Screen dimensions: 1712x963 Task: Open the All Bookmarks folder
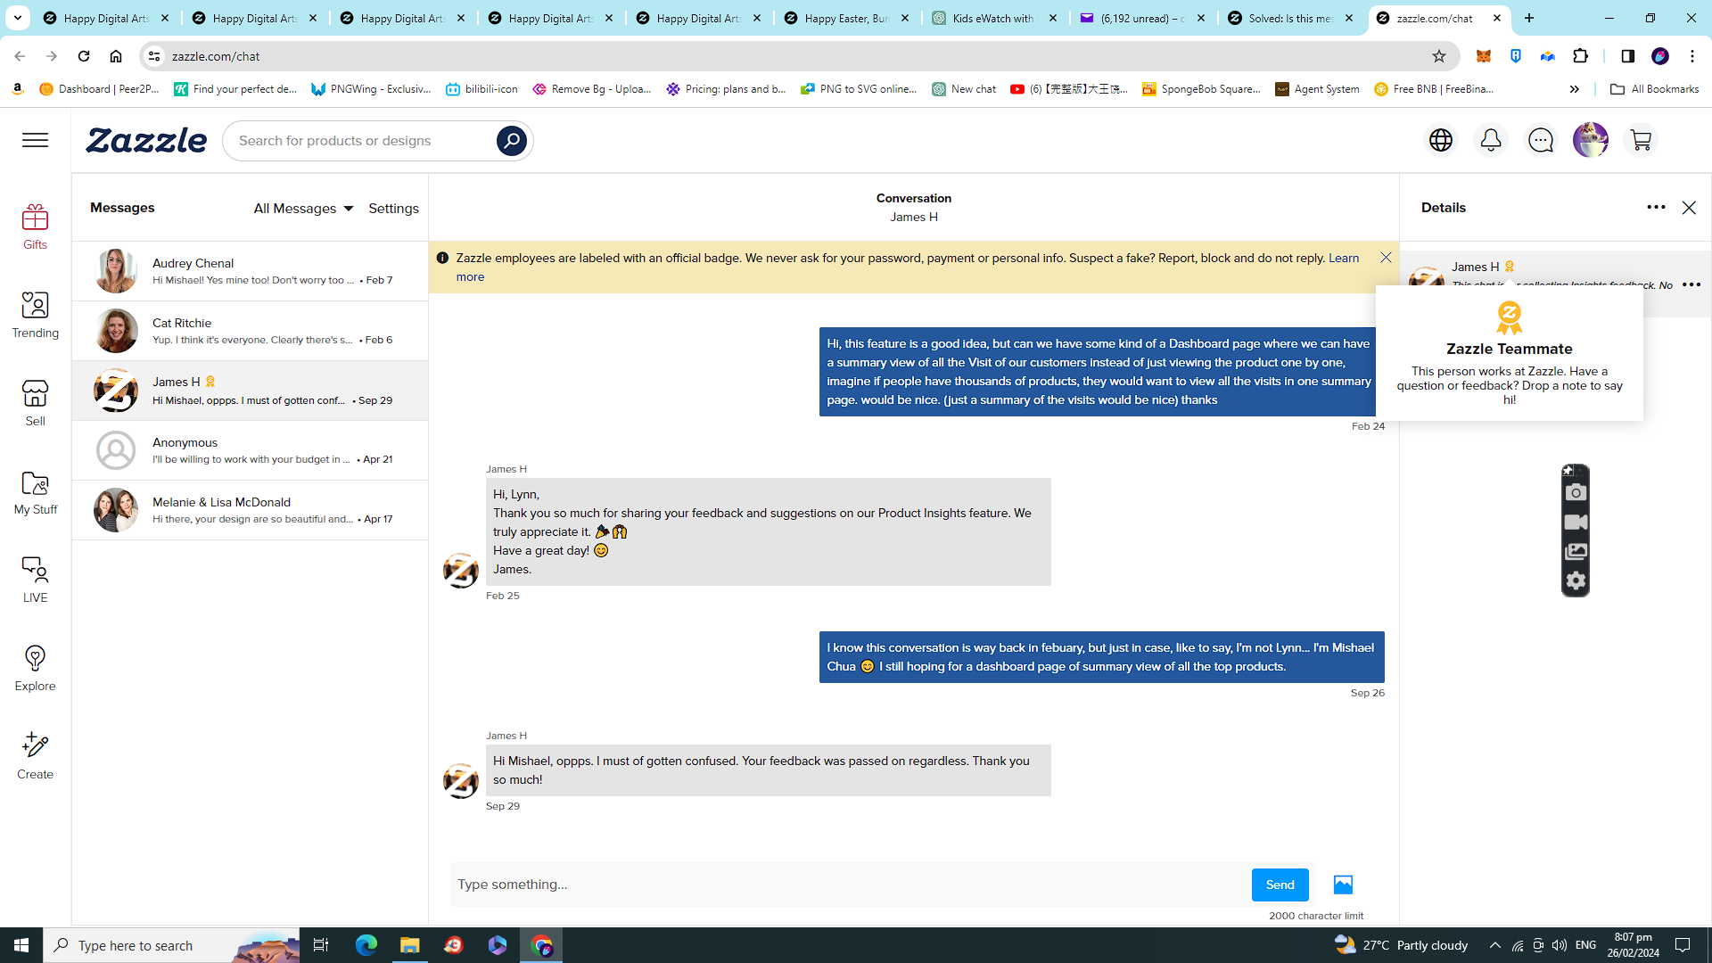coord(1654,89)
